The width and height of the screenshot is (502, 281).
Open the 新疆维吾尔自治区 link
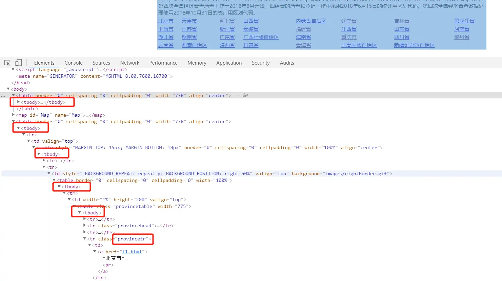414,45
